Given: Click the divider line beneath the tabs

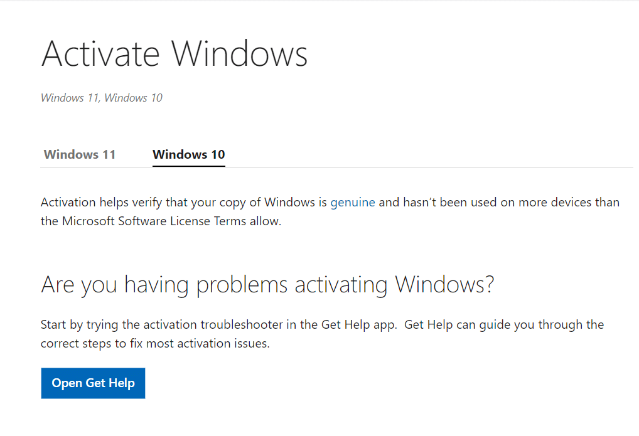Looking at the screenshot, I should click(x=336, y=167).
